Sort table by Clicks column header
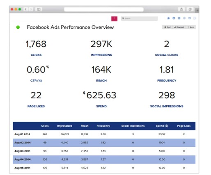Image resolution: width=211 pixels, height=175 pixels. click(45, 126)
